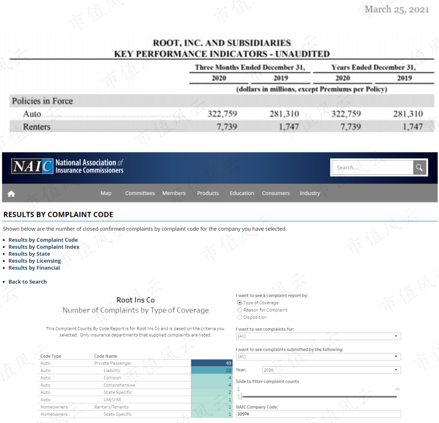Screen dimensions: 439x423
Task: Select the Reason for Complaint radio button
Action: click(x=239, y=310)
